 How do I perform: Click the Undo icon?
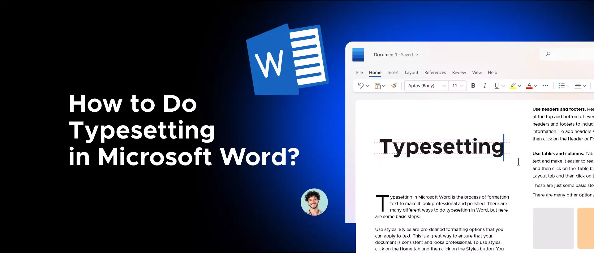[x=360, y=86]
